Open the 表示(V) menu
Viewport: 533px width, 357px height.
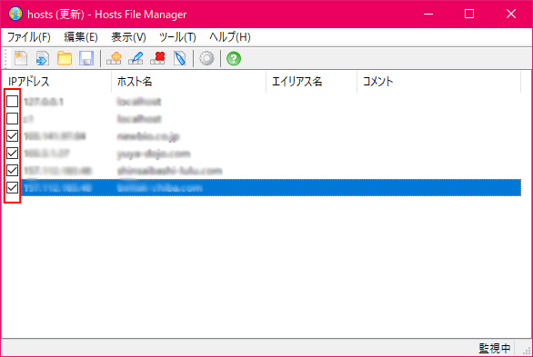pos(128,36)
